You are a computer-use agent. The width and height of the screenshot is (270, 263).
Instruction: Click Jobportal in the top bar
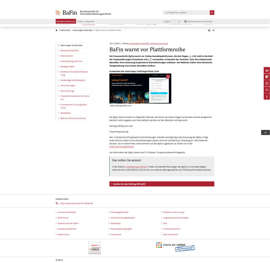pyautogui.click(x=90, y=22)
